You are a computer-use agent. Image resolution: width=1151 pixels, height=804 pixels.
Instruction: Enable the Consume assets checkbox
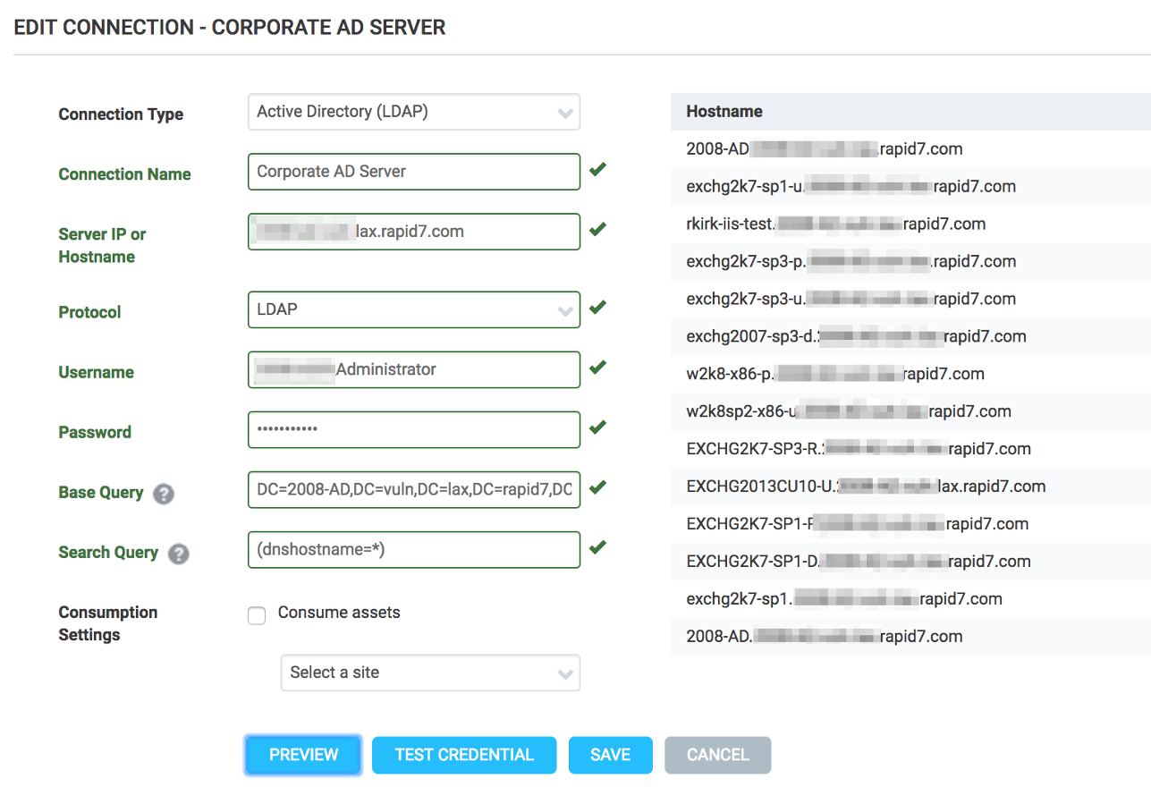[257, 615]
